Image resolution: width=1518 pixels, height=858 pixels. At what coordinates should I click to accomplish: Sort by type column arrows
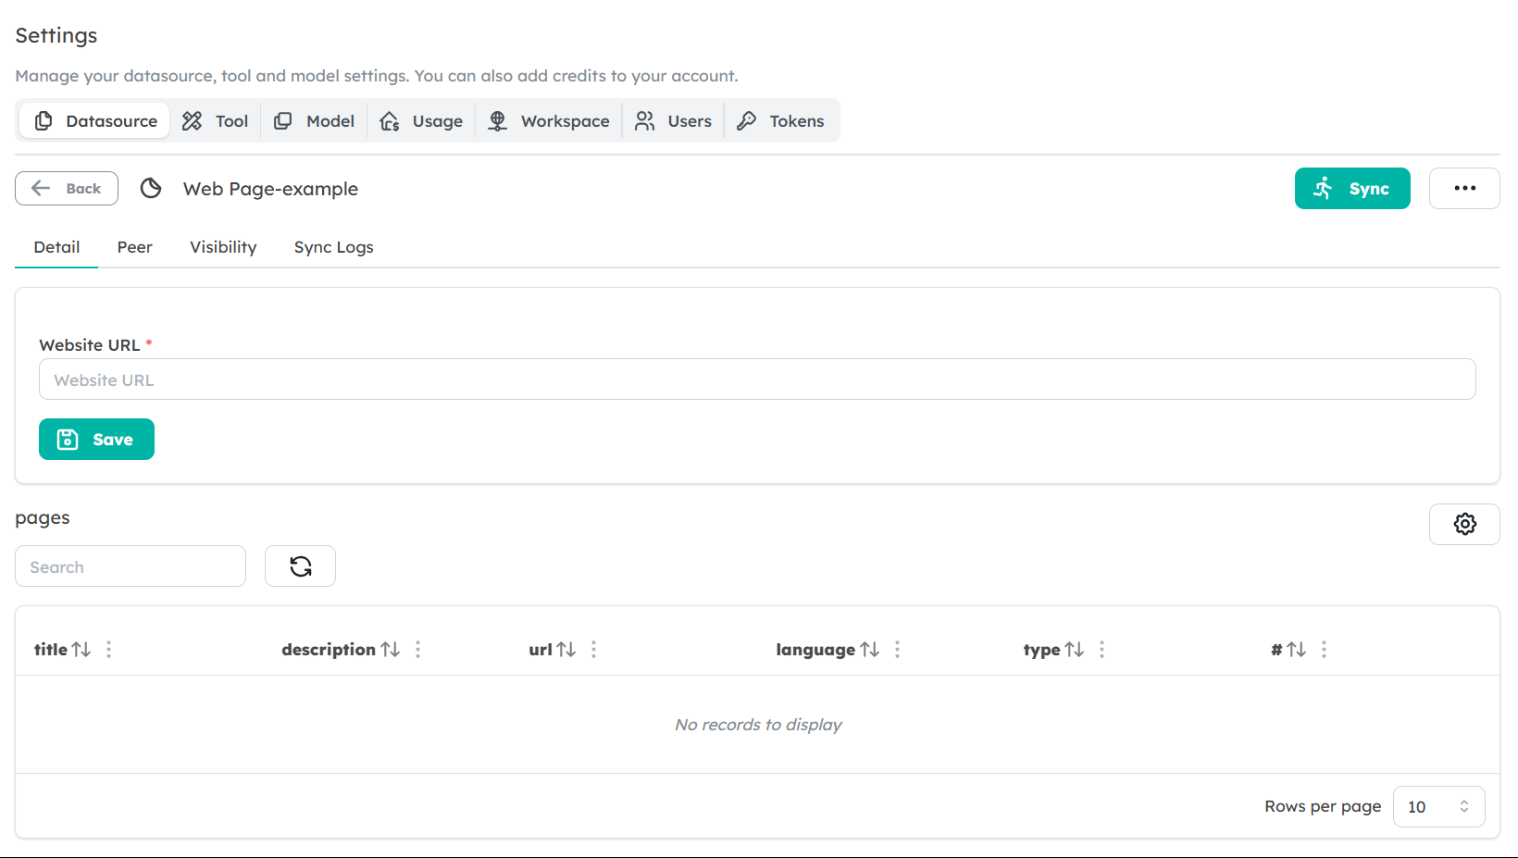pos(1074,650)
